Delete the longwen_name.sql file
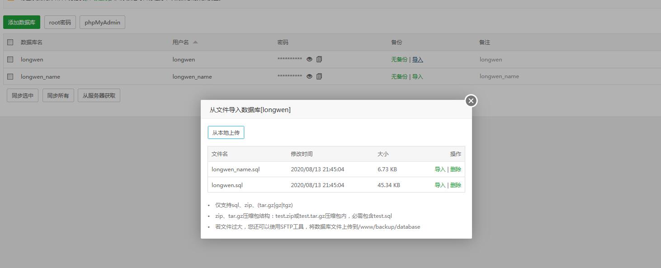Screen dimensions: 661x268 [x=456, y=169]
